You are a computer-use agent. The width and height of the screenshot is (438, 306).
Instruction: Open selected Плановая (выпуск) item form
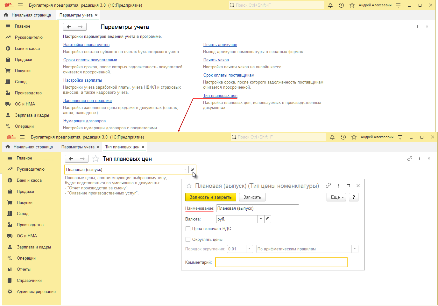pos(192,169)
